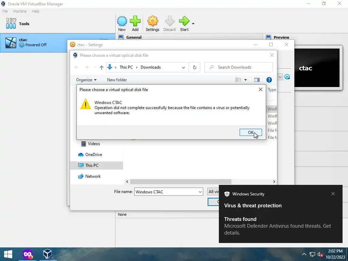Screen dimensions: 348x261
Task: Toggle the preview pane icon
Action: (x=257, y=80)
